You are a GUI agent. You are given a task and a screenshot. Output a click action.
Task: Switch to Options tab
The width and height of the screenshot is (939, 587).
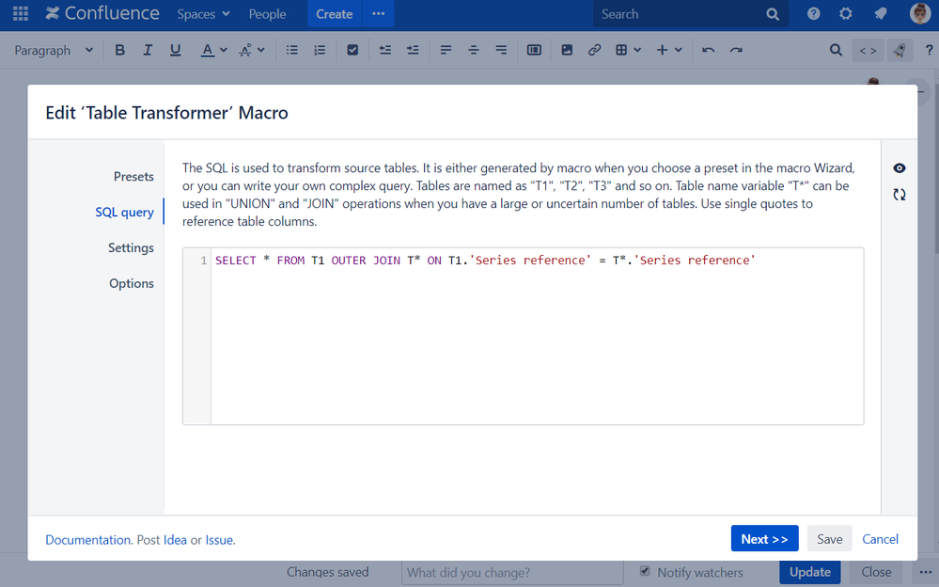pos(132,283)
